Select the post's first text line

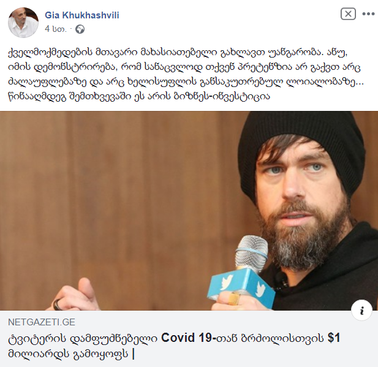[178, 52]
